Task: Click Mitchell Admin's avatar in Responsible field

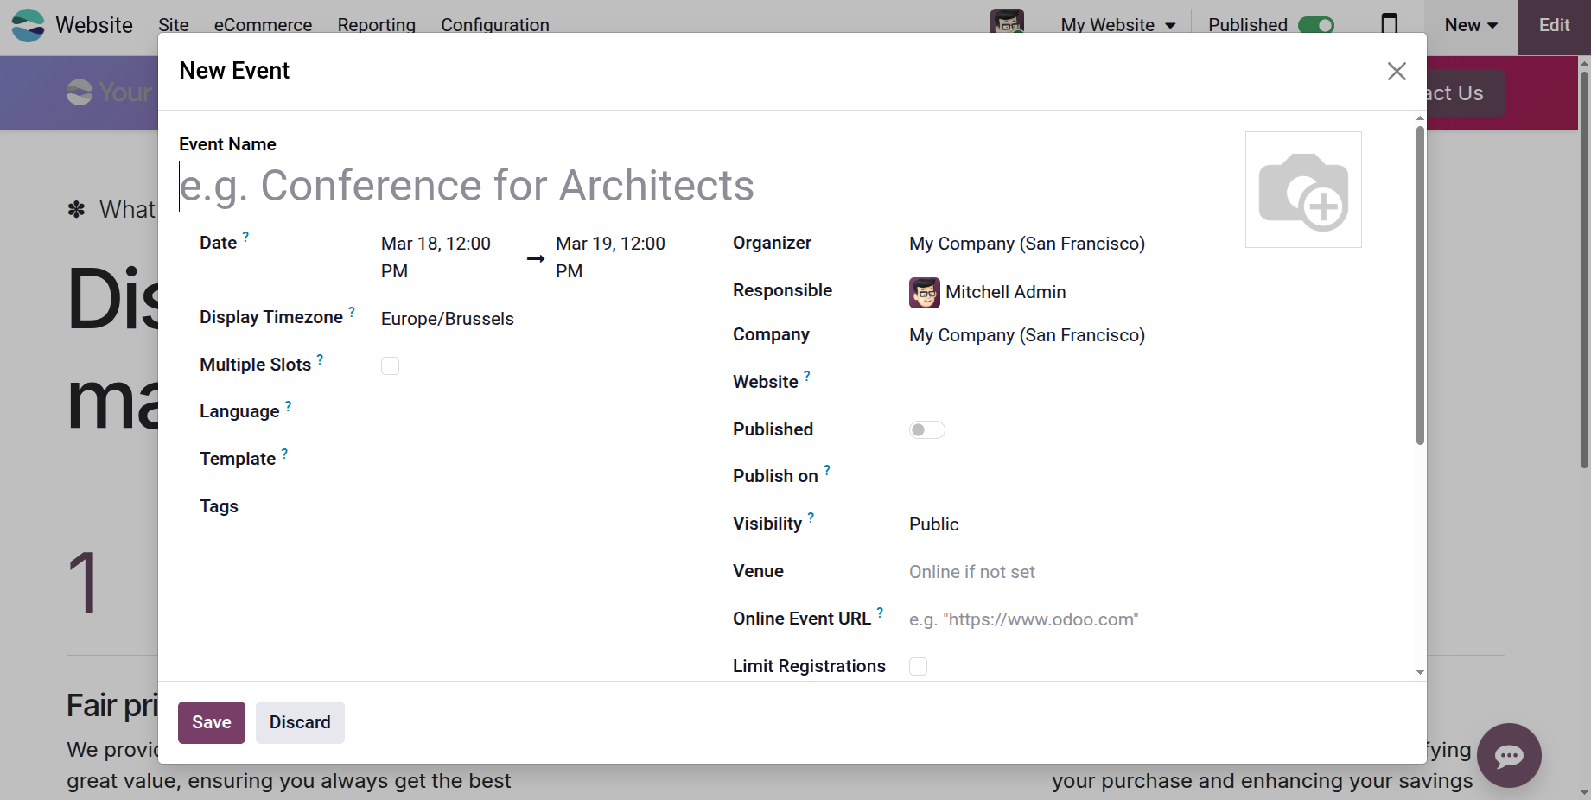Action: (924, 293)
